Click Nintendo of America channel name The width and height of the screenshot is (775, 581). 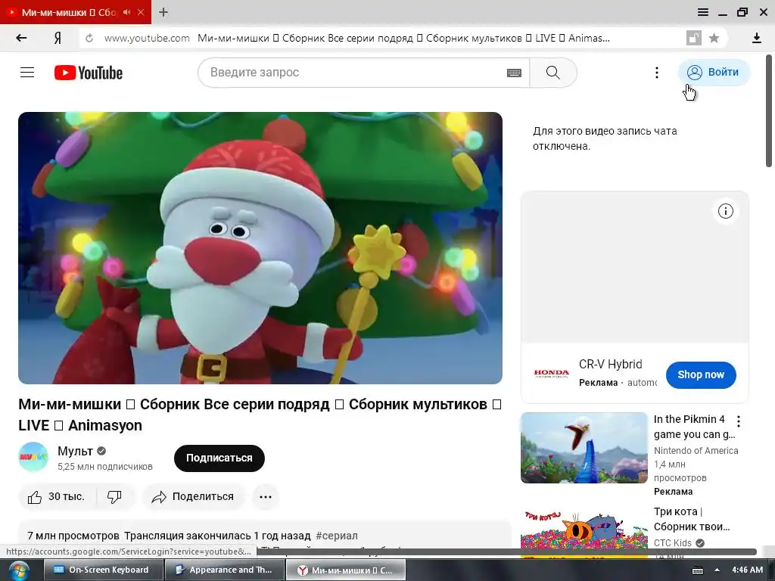[x=696, y=451]
